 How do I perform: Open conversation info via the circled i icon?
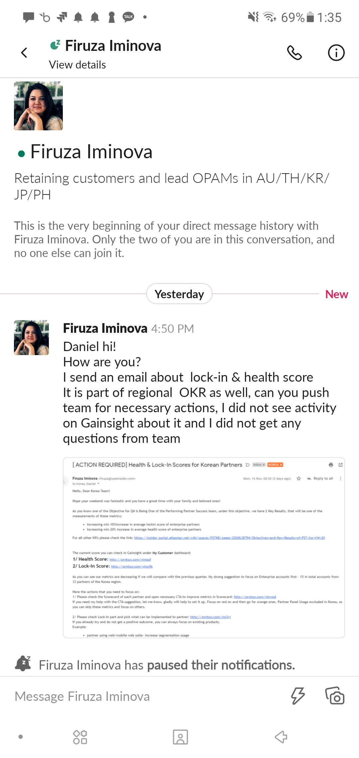(336, 53)
